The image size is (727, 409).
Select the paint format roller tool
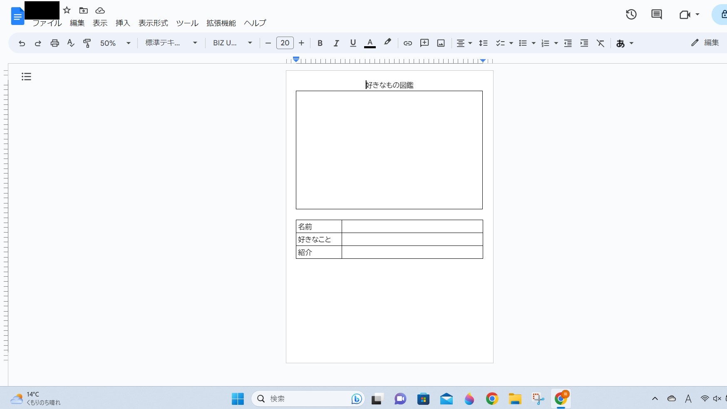coord(87,43)
